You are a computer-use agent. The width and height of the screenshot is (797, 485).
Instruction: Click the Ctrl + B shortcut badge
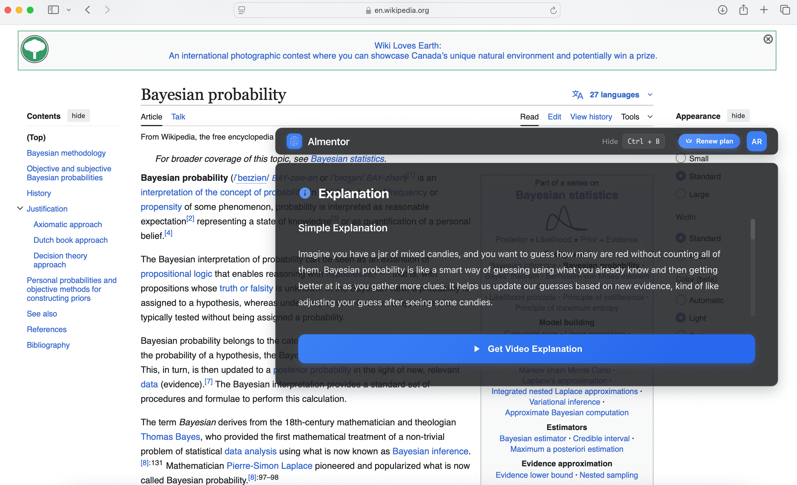643,141
